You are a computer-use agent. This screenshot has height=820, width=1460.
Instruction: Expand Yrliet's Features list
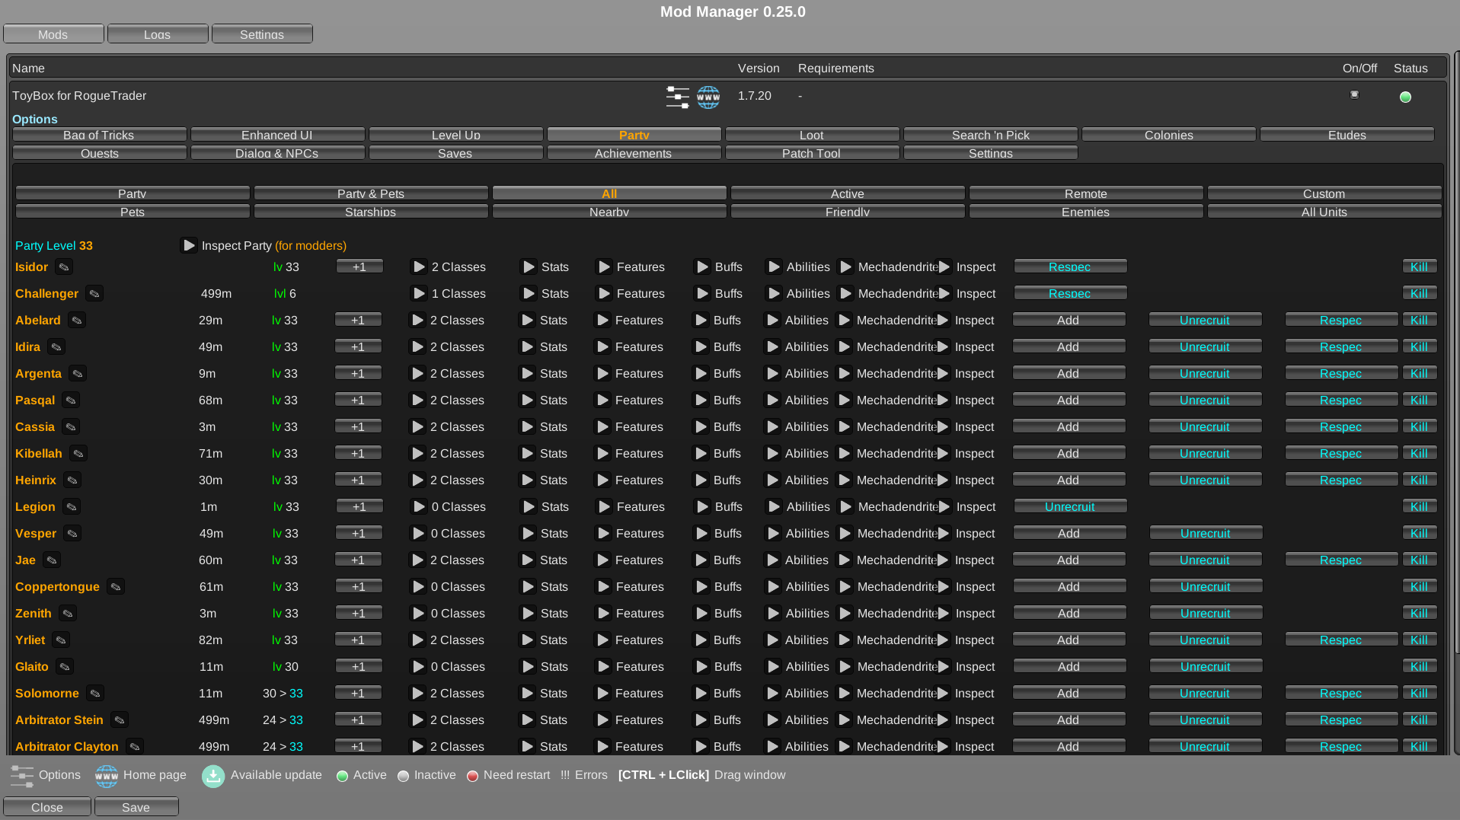click(602, 640)
